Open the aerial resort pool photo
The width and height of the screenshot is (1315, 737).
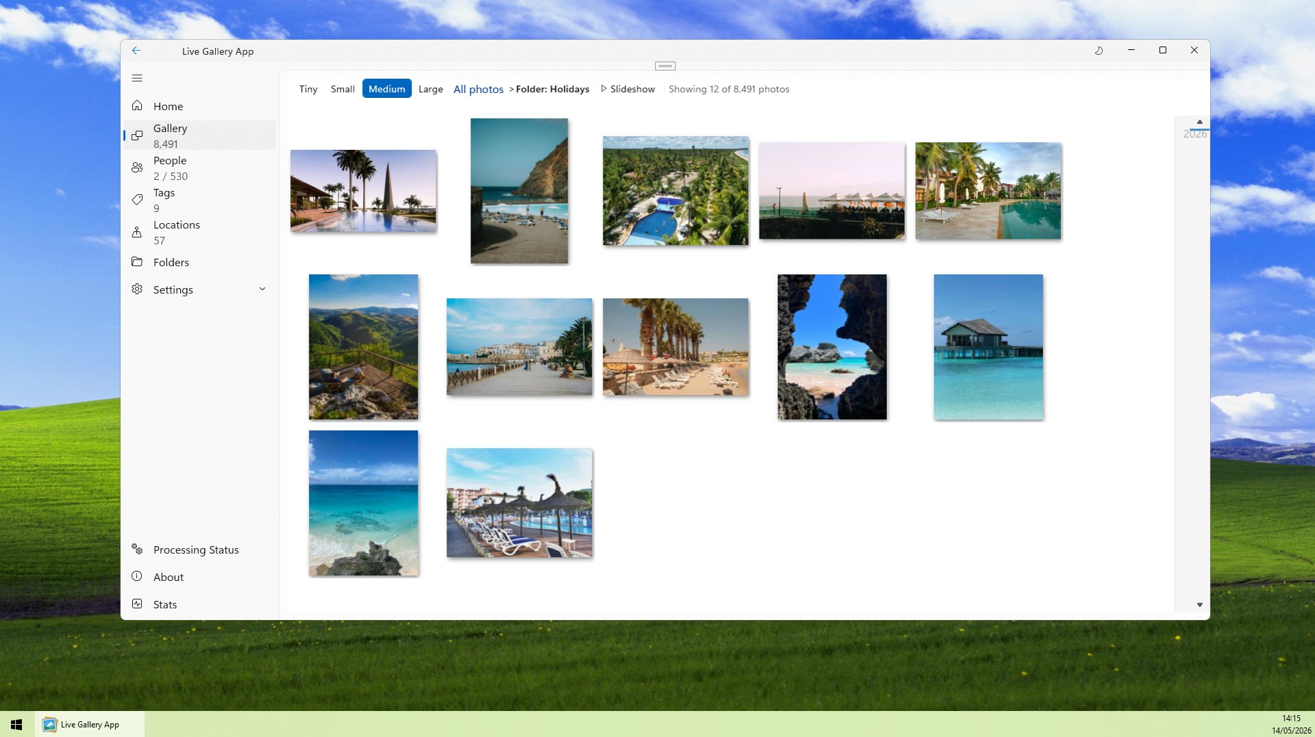point(675,191)
